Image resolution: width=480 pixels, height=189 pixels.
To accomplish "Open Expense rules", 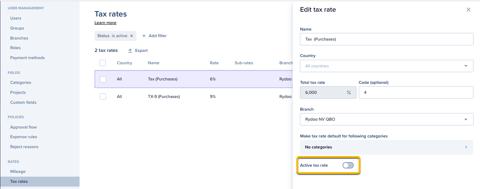I will click(24, 137).
